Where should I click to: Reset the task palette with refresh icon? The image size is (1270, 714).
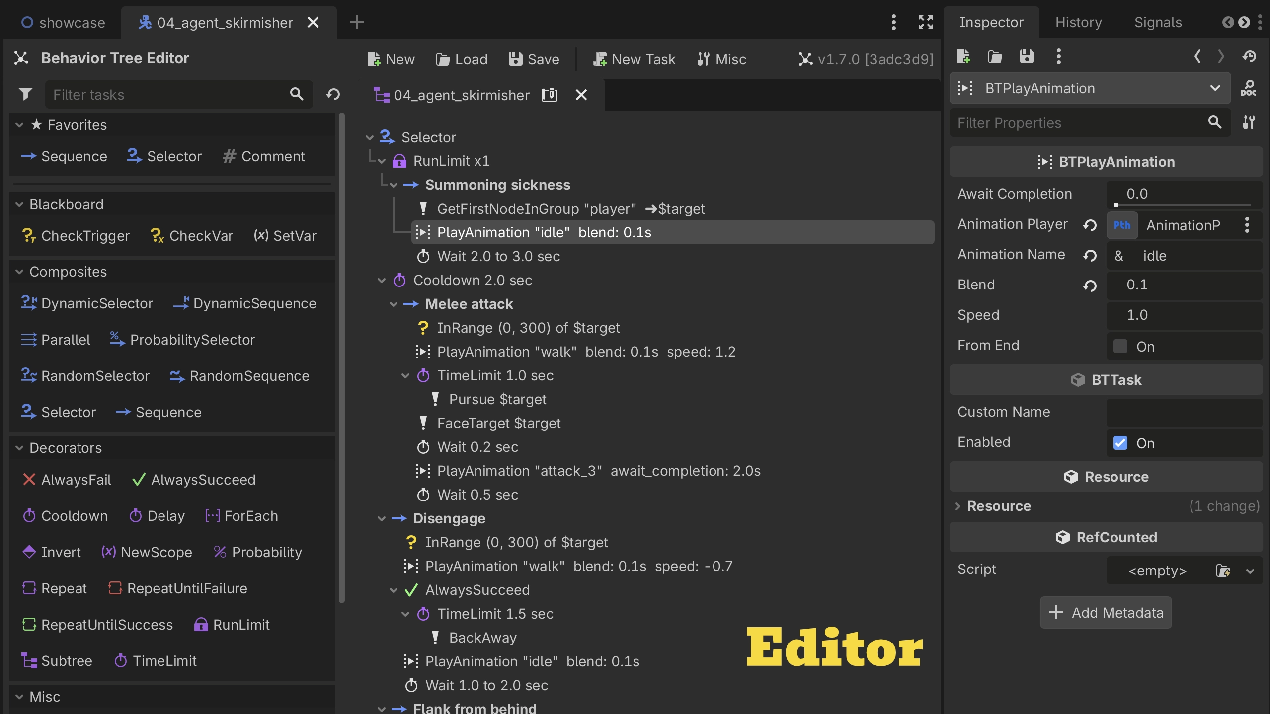[x=333, y=94]
